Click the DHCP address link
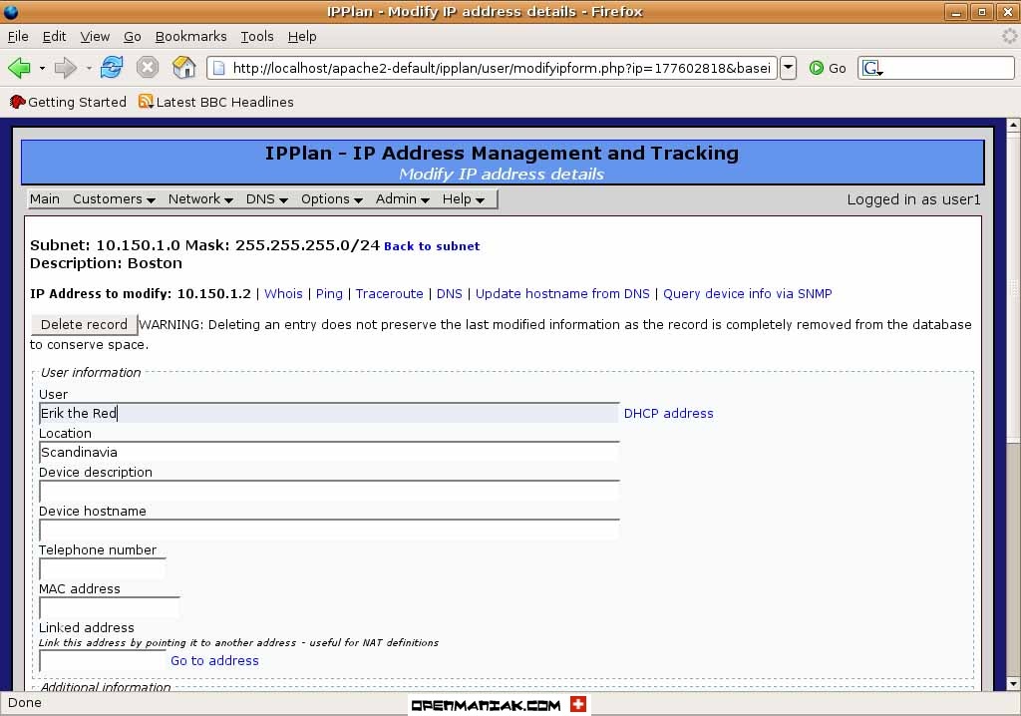The height and width of the screenshot is (716, 1021). coord(669,414)
